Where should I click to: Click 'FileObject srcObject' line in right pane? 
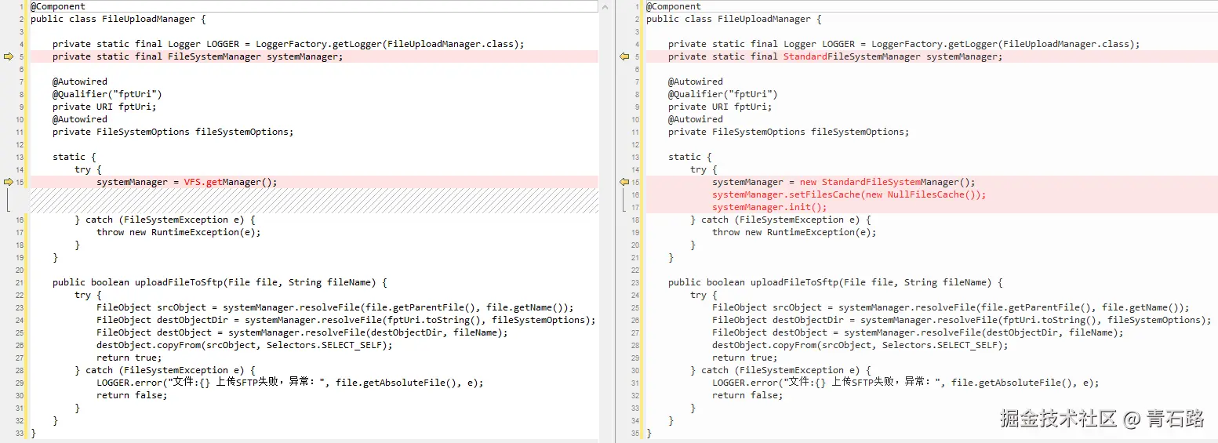[x=951, y=307]
